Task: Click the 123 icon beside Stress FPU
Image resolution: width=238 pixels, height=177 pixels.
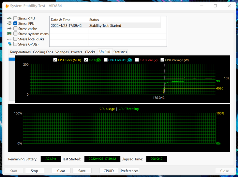Action: click(x=9, y=23)
